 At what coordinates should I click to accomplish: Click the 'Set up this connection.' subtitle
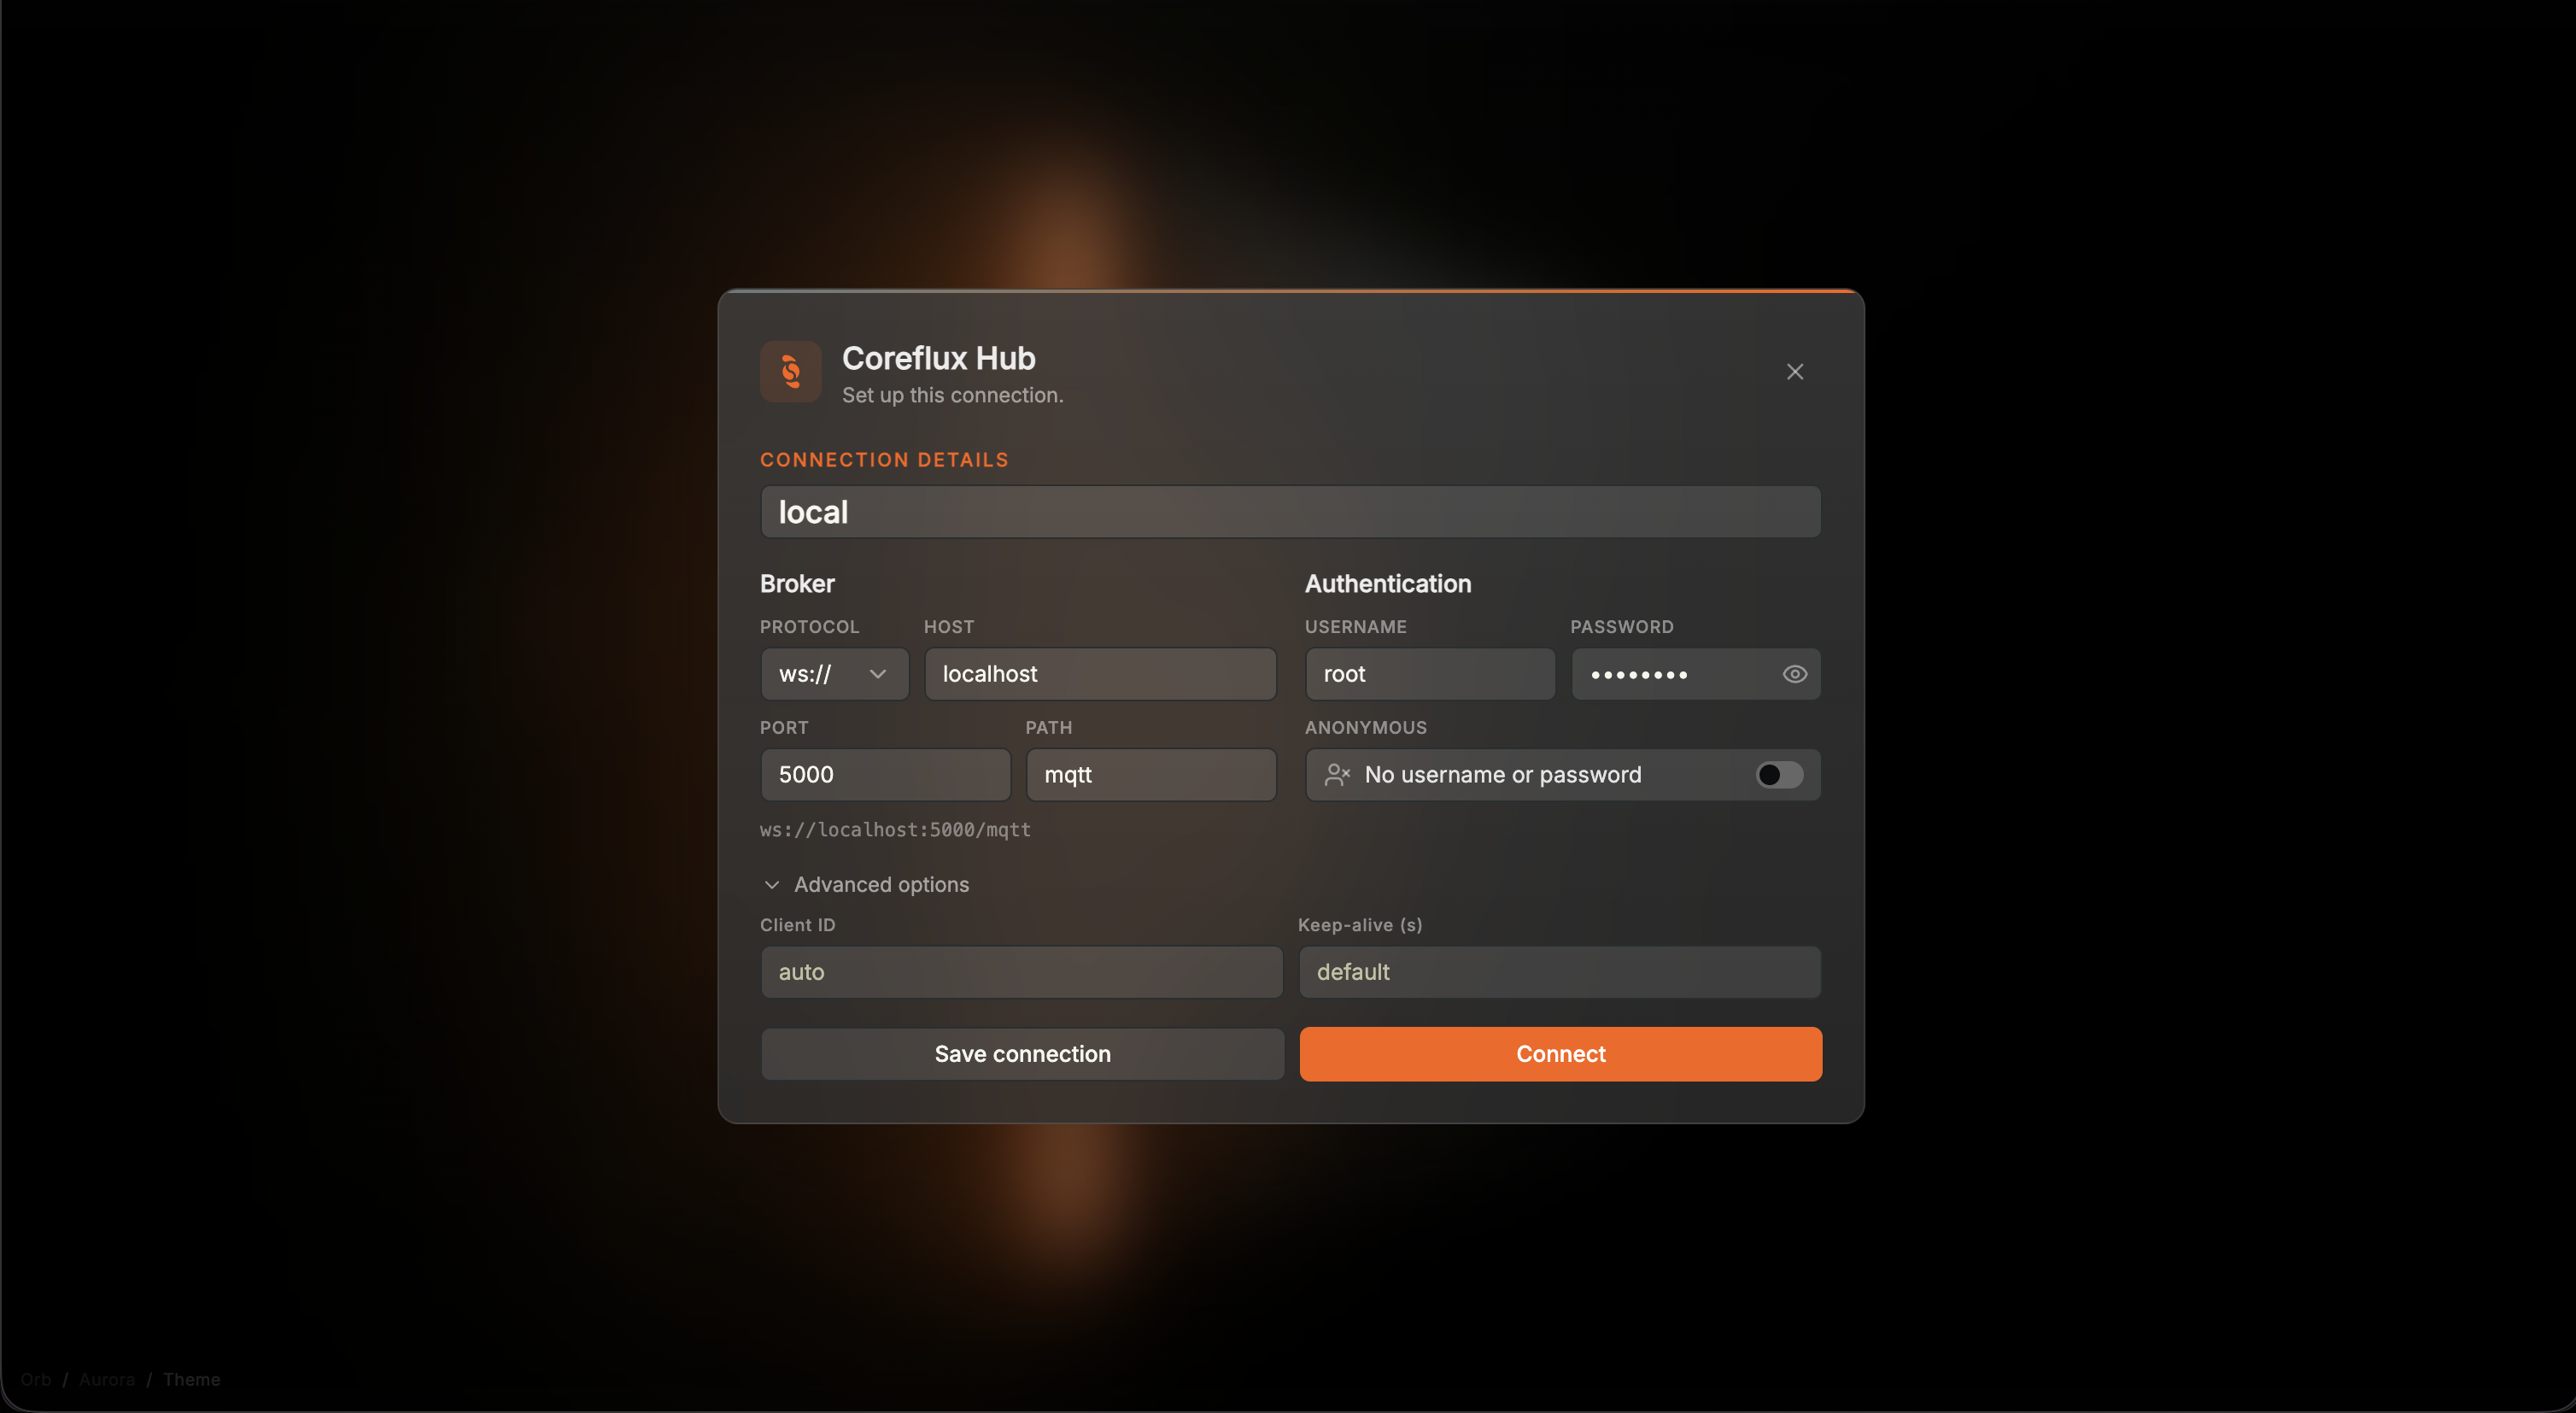952,395
